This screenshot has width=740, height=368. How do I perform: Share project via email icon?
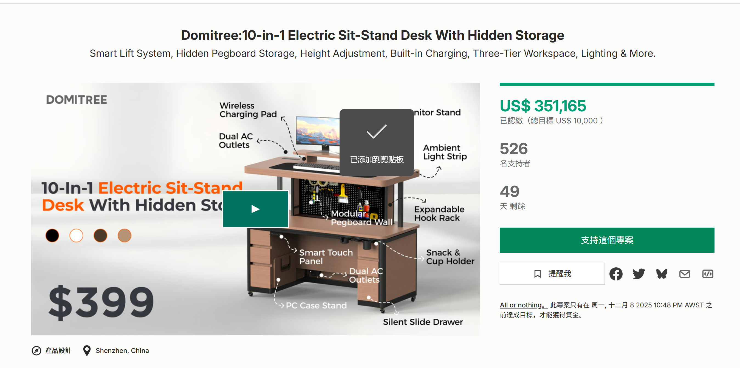685,274
